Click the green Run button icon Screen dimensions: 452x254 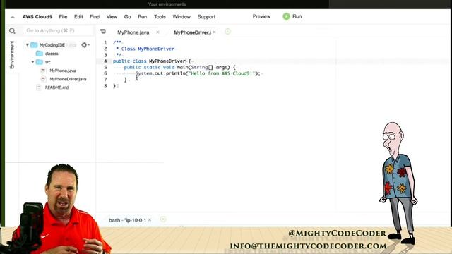pos(286,16)
